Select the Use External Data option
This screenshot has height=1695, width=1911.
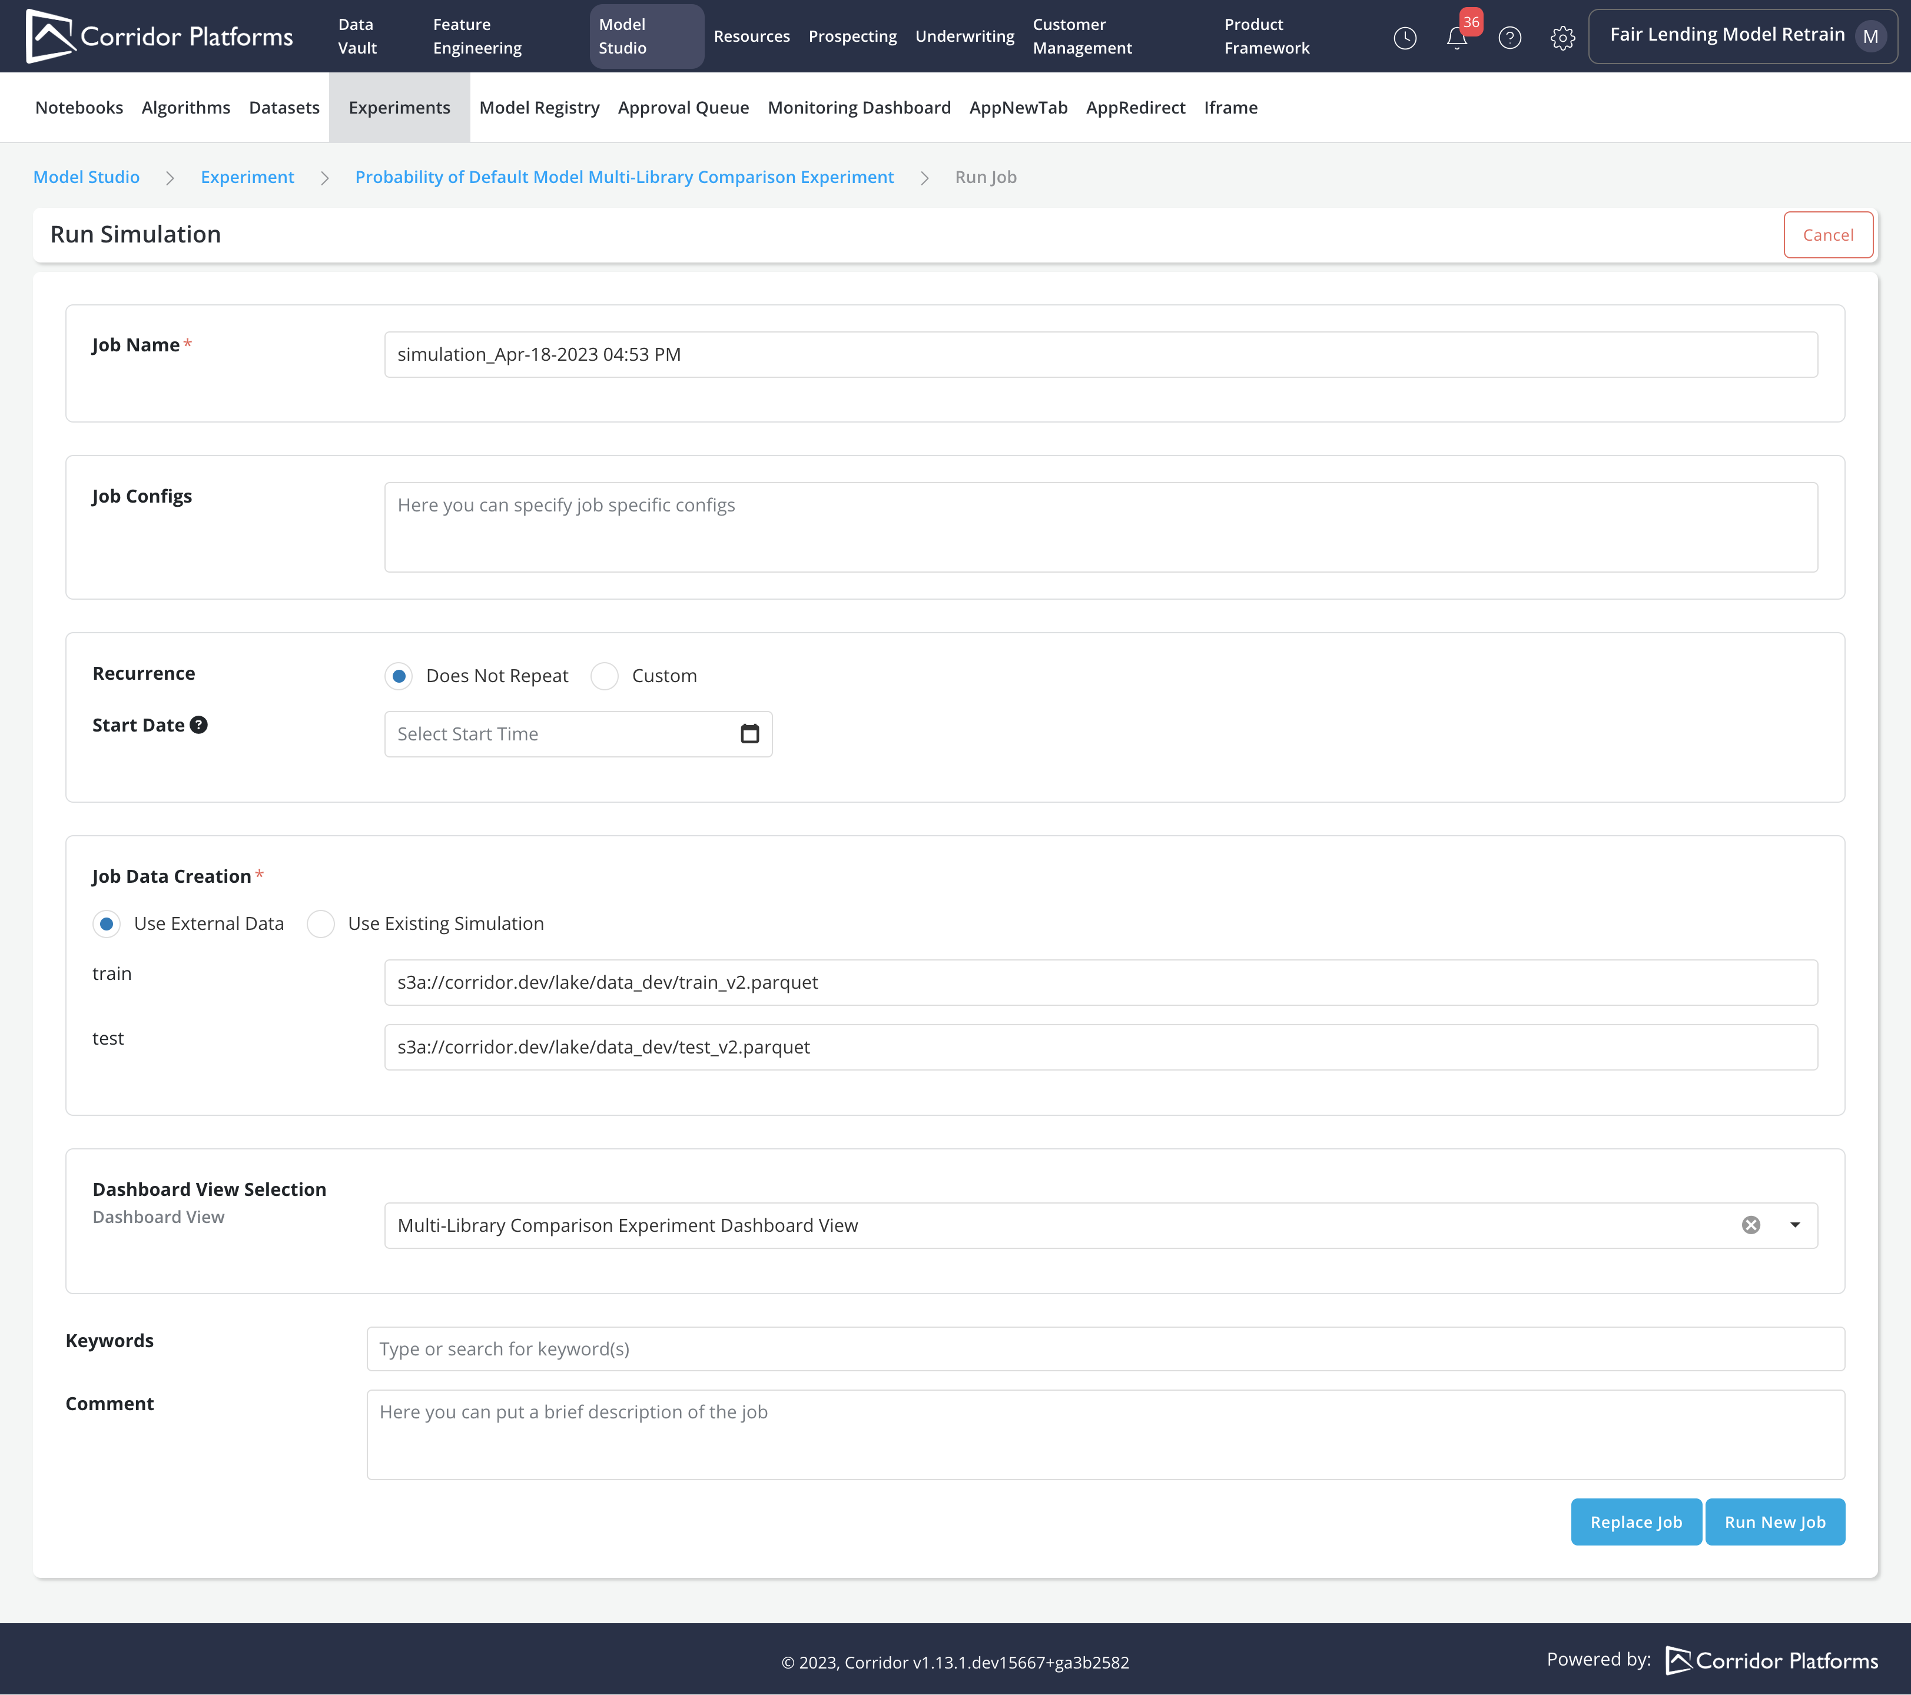(107, 923)
